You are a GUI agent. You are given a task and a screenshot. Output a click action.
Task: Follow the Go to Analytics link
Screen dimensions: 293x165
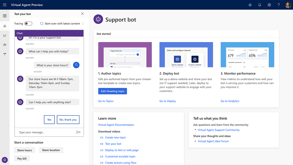(230, 101)
